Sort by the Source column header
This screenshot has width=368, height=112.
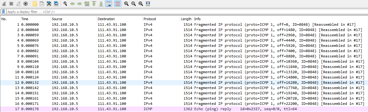coord(74,19)
